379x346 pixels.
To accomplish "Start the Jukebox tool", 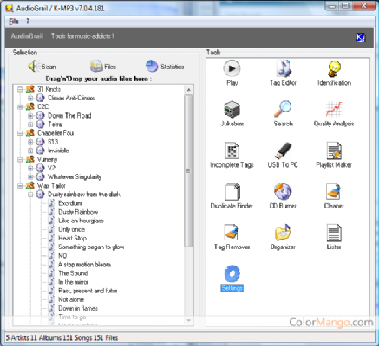I will click(x=232, y=113).
